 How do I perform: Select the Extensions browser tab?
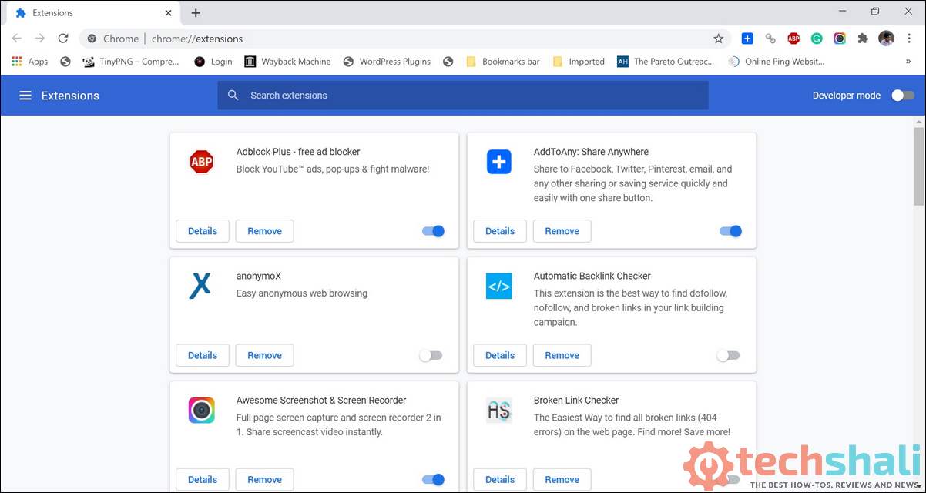[x=91, y=13]
